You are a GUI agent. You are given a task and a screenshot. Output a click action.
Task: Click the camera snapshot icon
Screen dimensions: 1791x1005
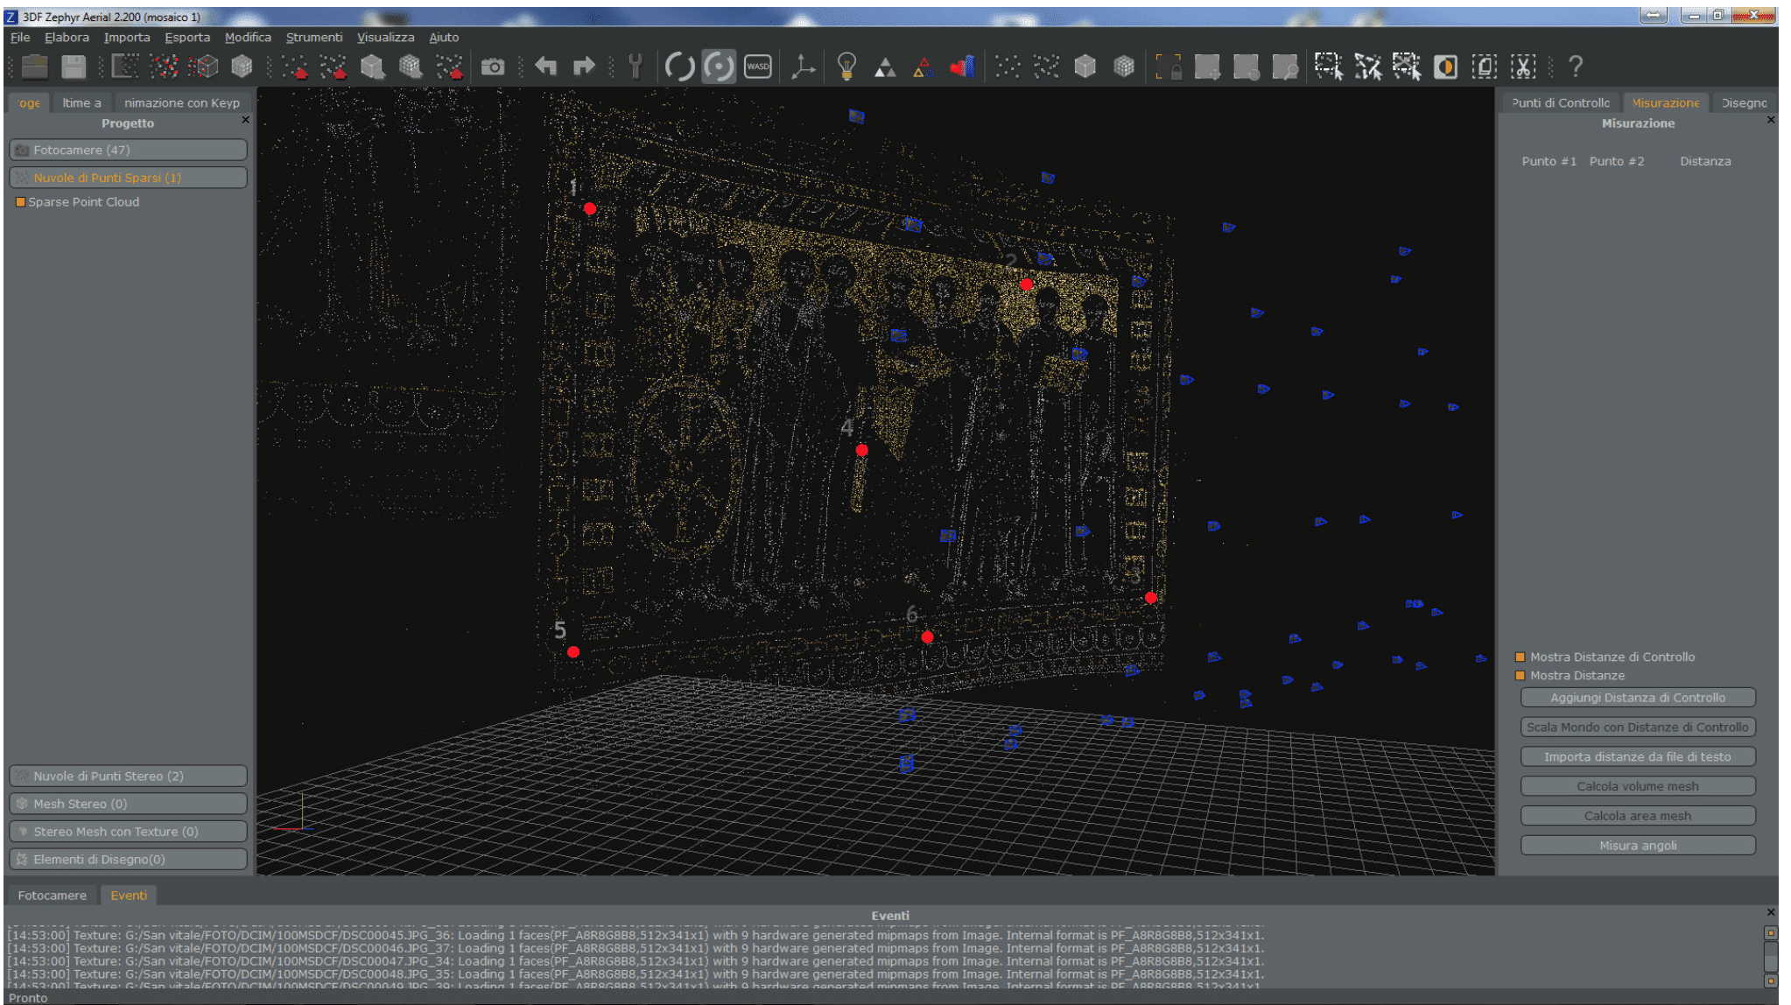pyautogui.click(x=493, y=67)
